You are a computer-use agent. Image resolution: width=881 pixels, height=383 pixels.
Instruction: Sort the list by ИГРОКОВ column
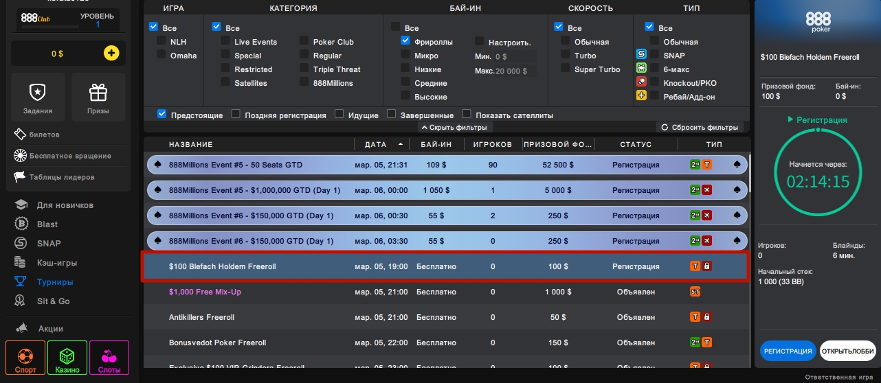tap(493, 145)
